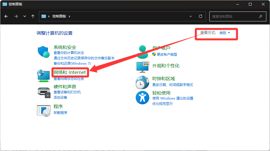Viewport: 270px width, 151px height.
Task: Click the System and Security shield icon
Action: pyautogui.click(x=43, y=52)
